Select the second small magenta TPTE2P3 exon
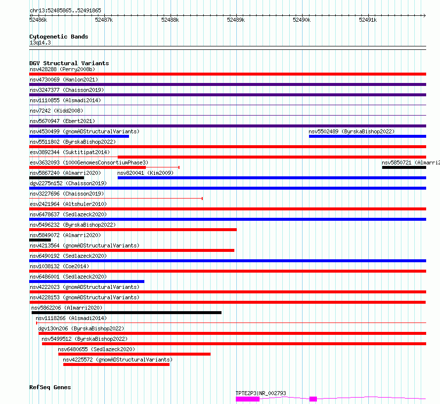Viewport: 440px width, 404px height. pos(313,399)
